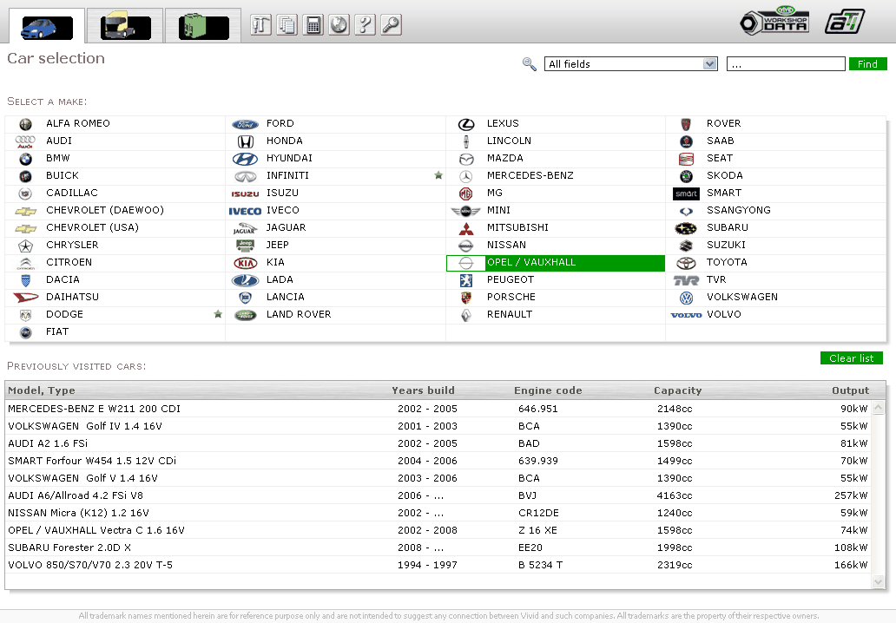Image resolution: width=896 pixels, height=623 pixels.
Task: Click the Toyota logo icon
Action: (686, 263)
